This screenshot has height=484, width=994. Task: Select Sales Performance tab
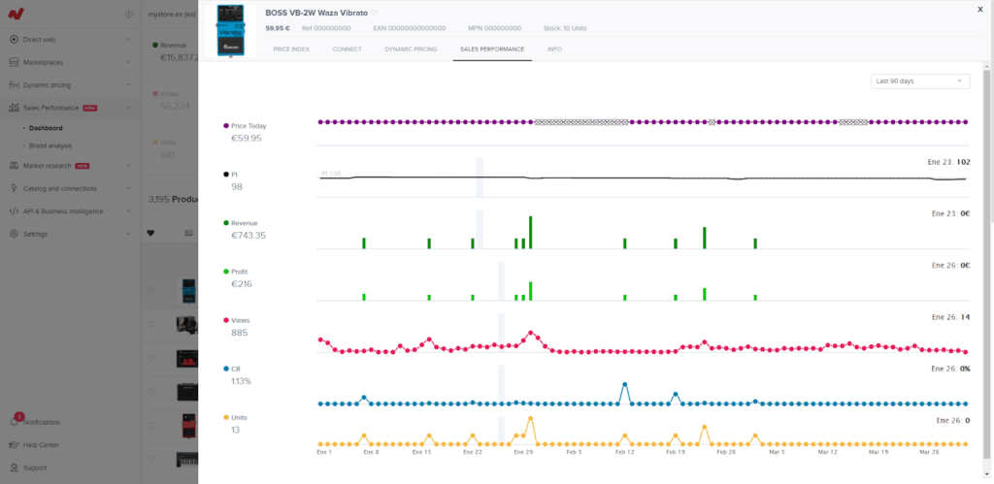tap(492, 48)
